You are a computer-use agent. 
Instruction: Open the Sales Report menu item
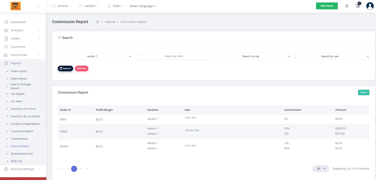pyautogui.click(x=19, y=79)
